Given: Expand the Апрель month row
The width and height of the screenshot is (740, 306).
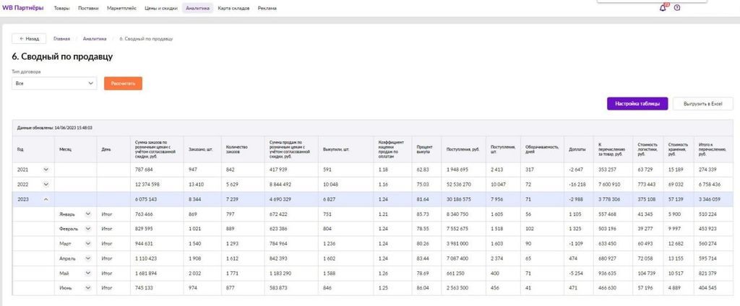Looking at the screenshot, I should click(87, 258).
